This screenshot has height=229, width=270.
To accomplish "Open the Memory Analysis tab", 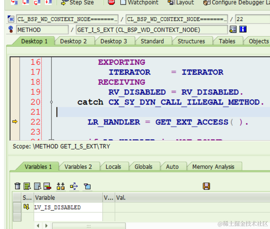I will pyautogui.click(x=213, y=167).
